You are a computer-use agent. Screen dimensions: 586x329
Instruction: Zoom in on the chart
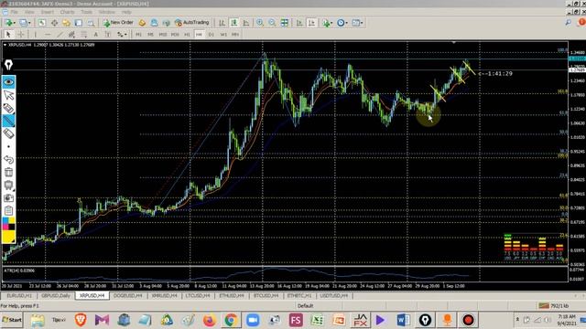point(260,23)
